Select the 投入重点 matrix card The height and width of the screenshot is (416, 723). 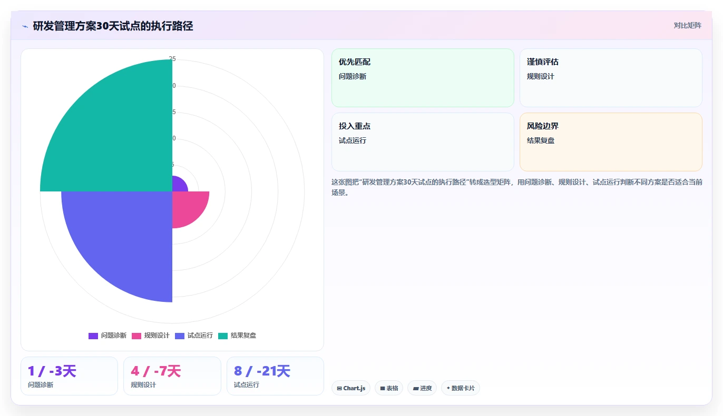click(x=423, y=142)
